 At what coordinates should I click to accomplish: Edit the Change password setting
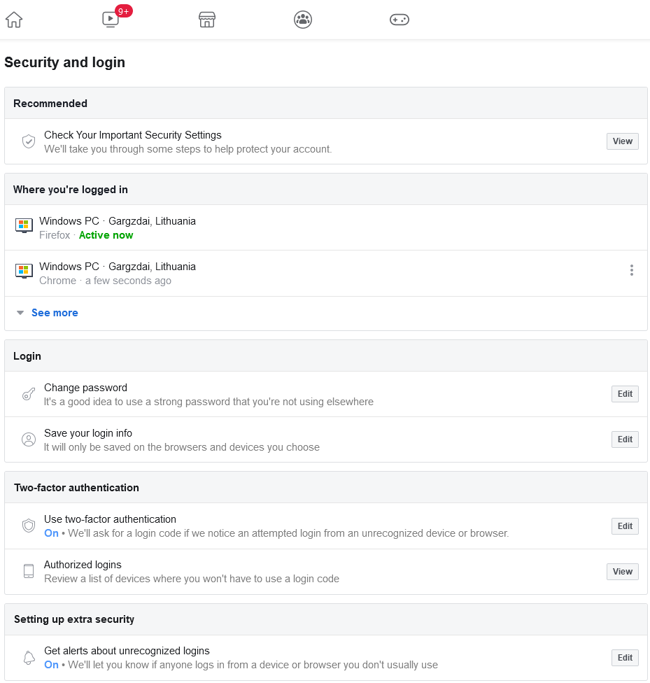625,394
